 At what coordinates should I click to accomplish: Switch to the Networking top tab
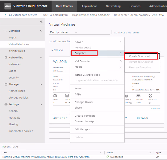pyautogui.click(x=113, y=6)
